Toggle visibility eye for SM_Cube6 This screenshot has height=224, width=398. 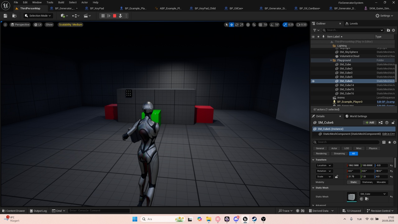click(313, 81)
